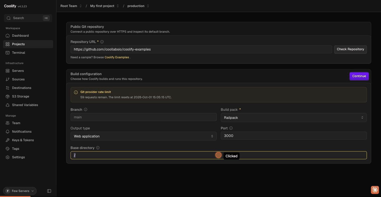Go to Dashboard in the sidebar
Screen dimensions: 381x197
(x=28, y=36)
